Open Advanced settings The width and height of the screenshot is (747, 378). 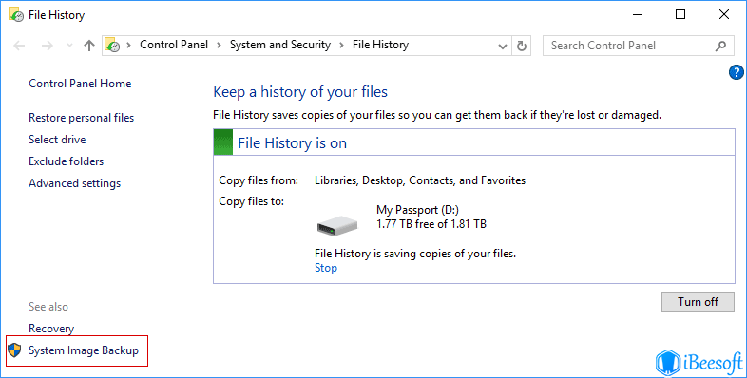[75, 183]
